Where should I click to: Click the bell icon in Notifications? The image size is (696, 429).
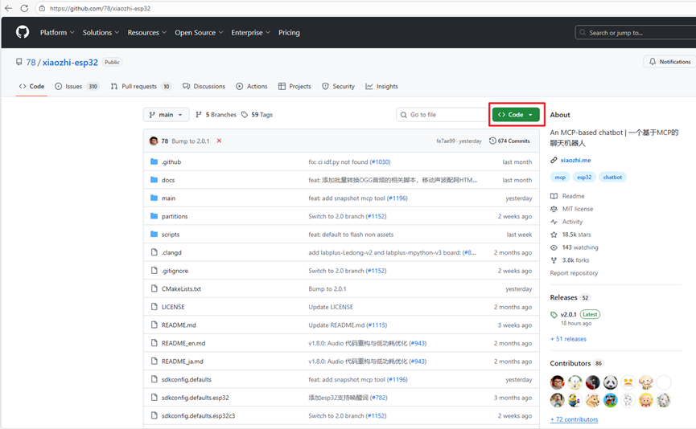tap(652, 62)
